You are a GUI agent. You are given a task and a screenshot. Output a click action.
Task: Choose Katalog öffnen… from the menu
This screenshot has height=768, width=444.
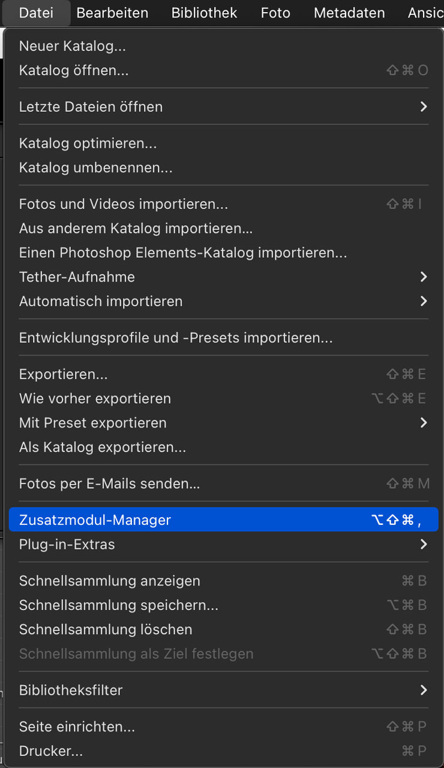[x=74, y=70]
